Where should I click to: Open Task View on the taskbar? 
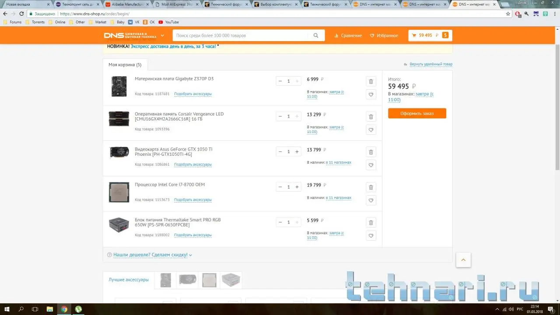click(x=35, y=309)
